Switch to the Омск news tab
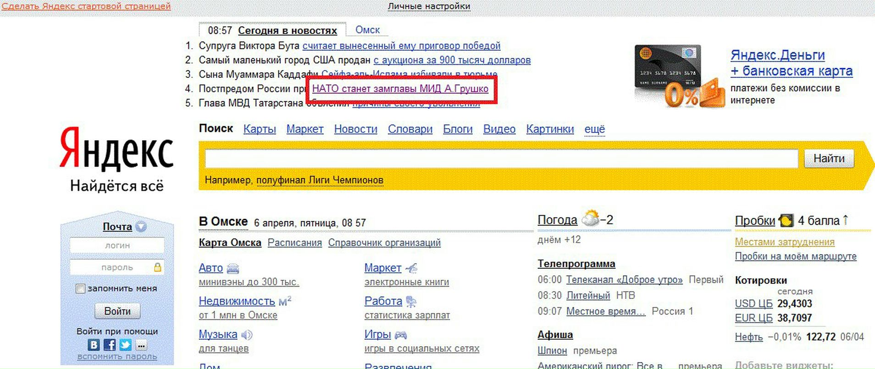 point(367,30)
